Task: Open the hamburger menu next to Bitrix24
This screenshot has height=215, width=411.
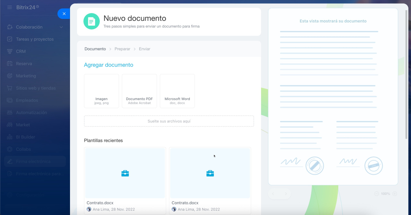Action: (x=10, y=7)
